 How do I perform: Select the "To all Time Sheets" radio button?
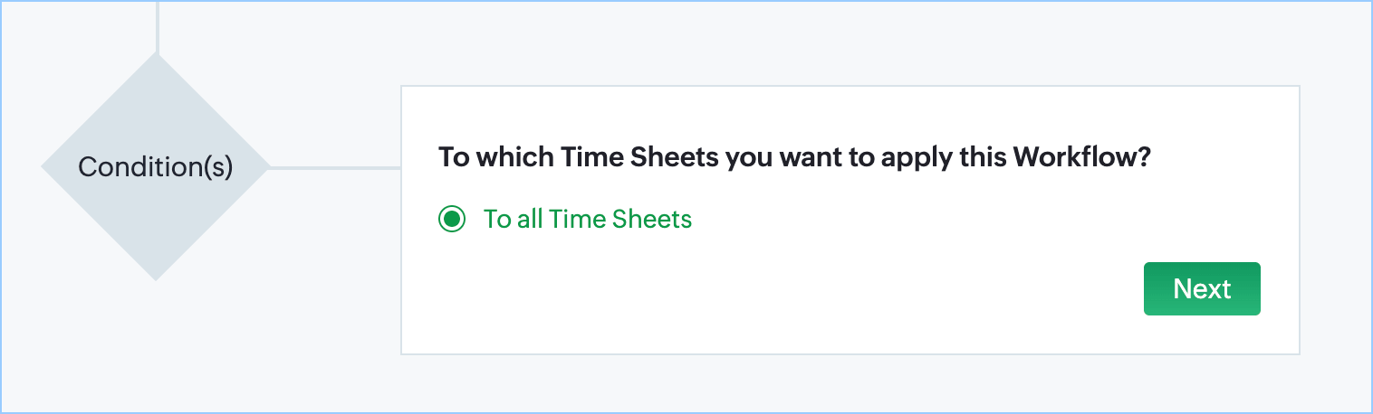pyautogui.click(x=452, y=219)
